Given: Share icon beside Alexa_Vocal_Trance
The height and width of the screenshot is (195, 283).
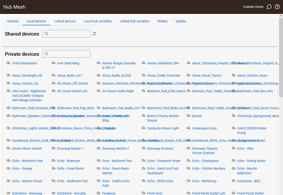Looking at the screenshot, I should click(x=189, y=75).
